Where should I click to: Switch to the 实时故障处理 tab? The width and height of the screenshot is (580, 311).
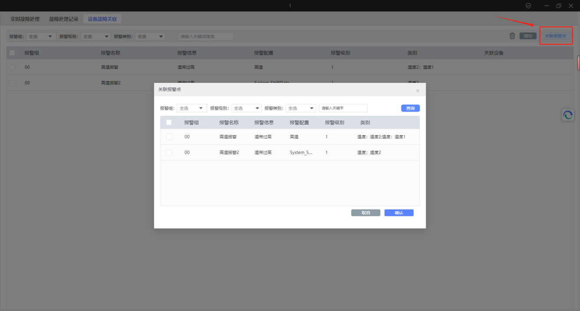[x=25, y=19]
